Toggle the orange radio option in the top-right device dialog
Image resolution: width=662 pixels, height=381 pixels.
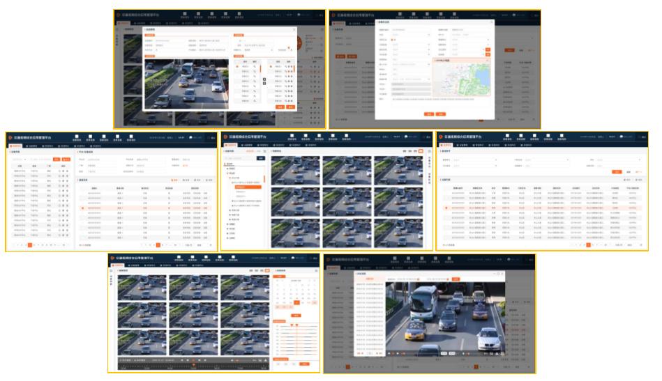393,40
